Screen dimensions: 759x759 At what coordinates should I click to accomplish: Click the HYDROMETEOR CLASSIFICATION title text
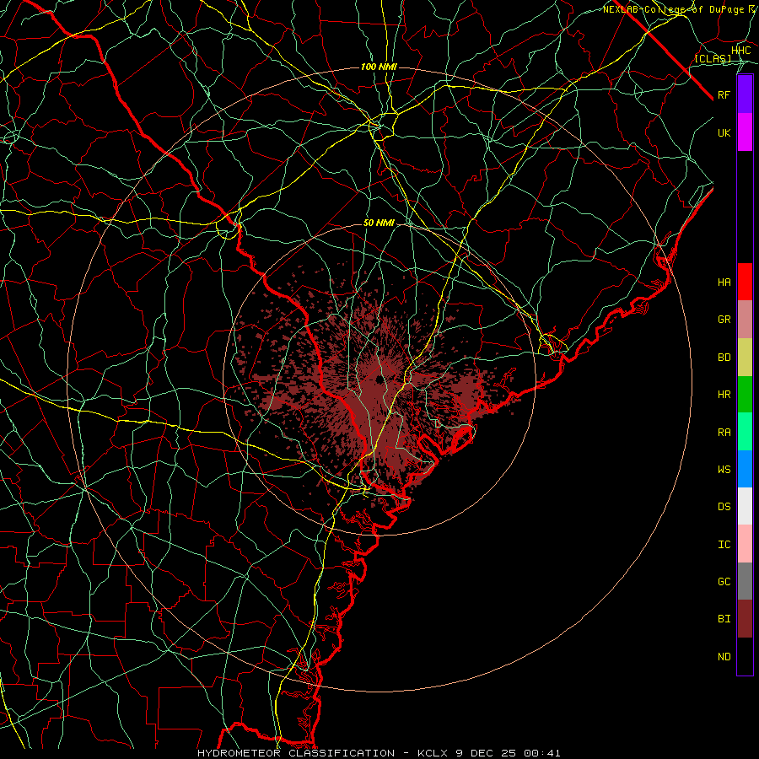point(296,753)
